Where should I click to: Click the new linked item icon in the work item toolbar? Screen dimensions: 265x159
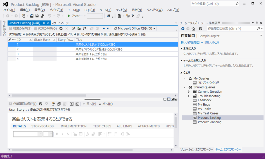click(53, 104)
